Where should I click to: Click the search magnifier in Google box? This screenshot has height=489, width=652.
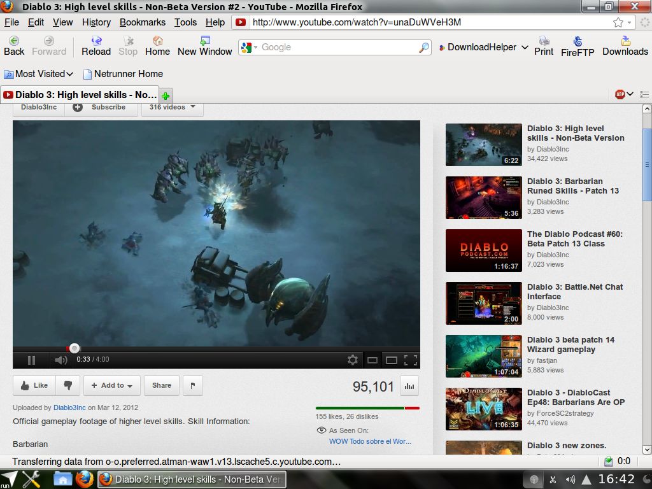coord(423,47)
